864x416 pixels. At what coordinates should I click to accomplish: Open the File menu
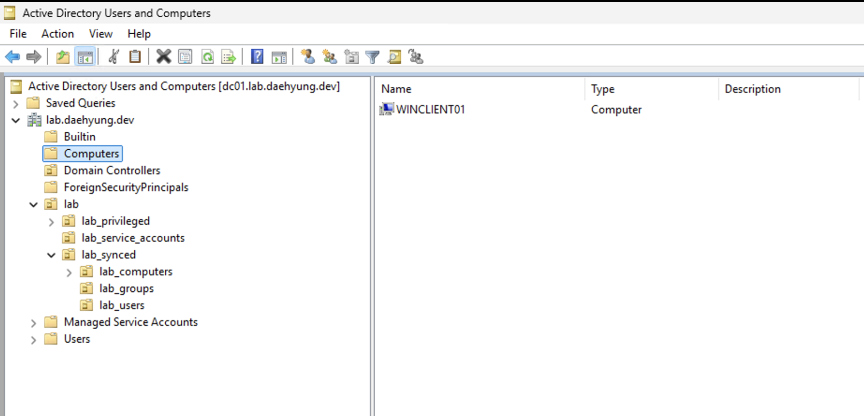coord(18,34)
